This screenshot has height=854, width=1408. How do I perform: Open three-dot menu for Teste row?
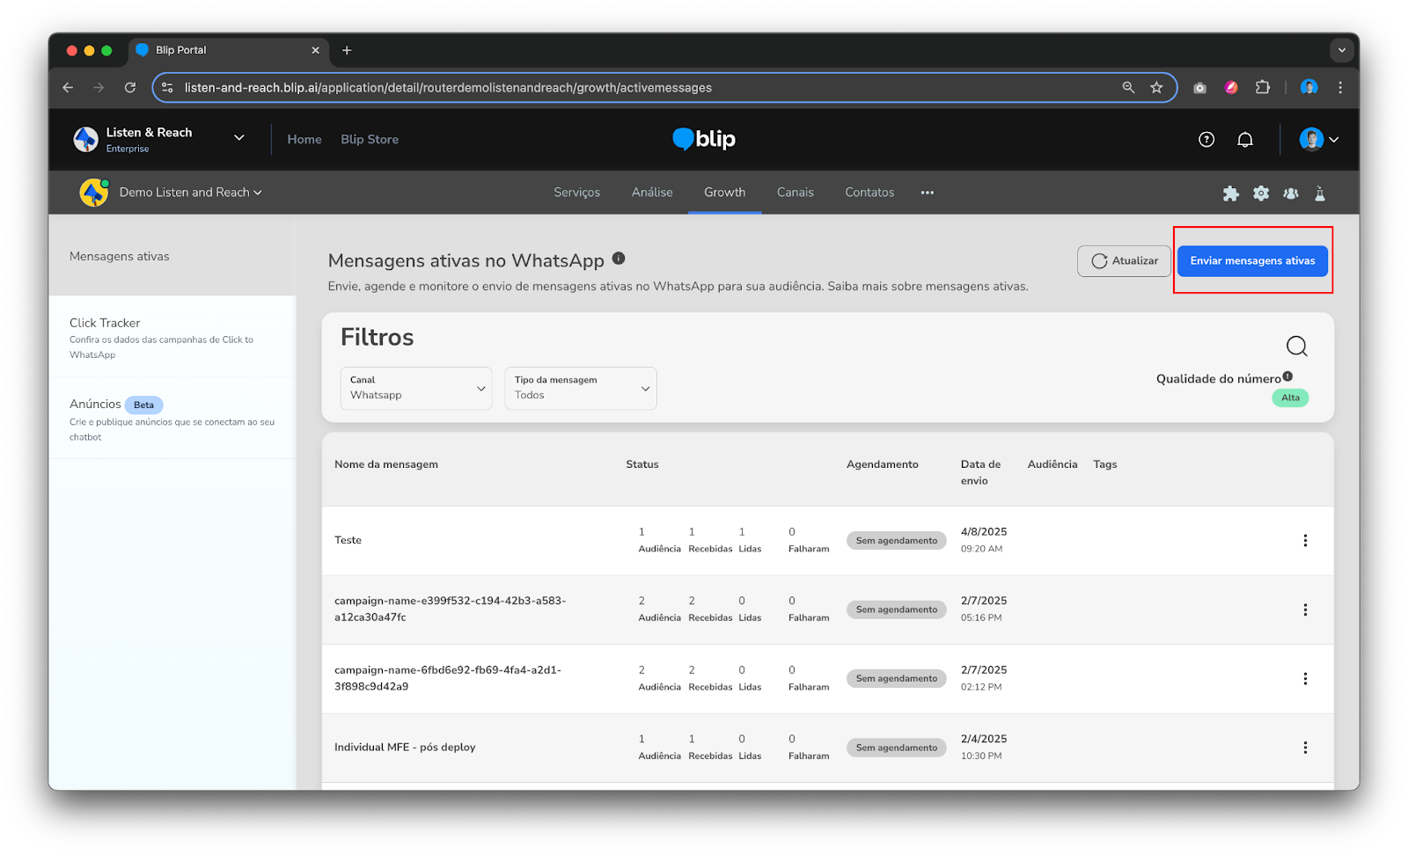click(1305, 541)
